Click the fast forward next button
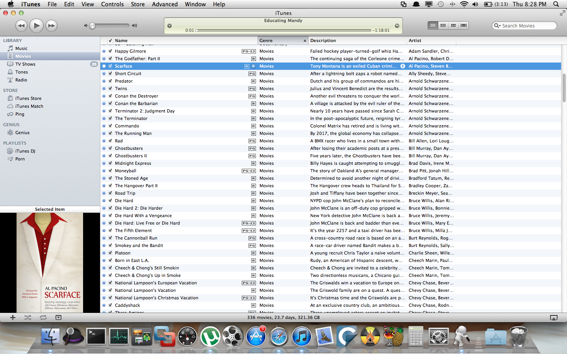Viewport: 567px width, 354px height. 51,26
